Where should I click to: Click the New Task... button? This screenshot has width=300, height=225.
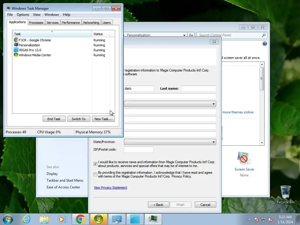(103, 119)
